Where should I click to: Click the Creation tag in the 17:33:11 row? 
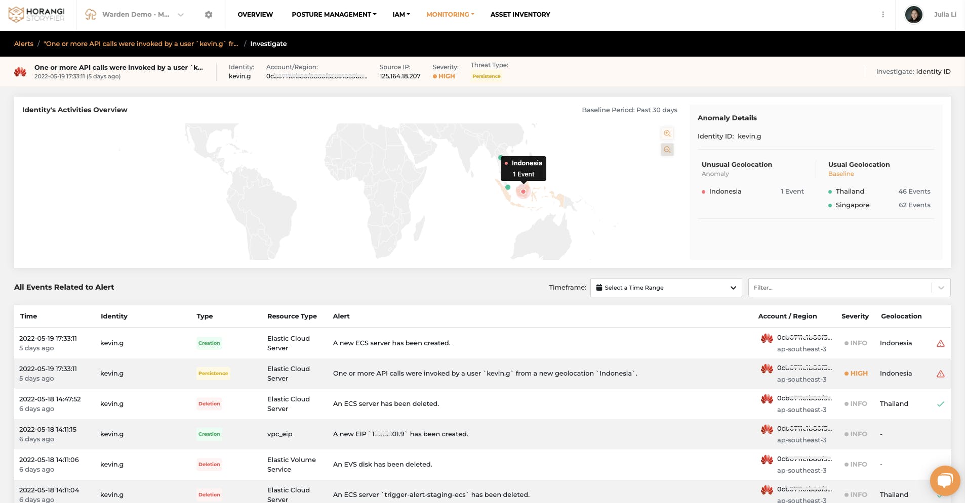[209, 343]
